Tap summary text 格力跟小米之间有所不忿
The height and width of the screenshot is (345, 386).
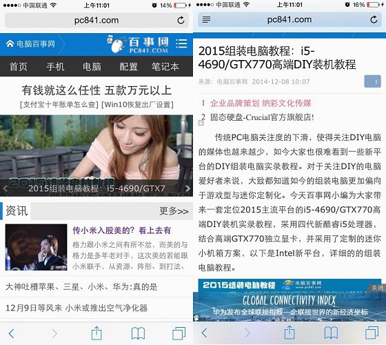tap(130, 255)
